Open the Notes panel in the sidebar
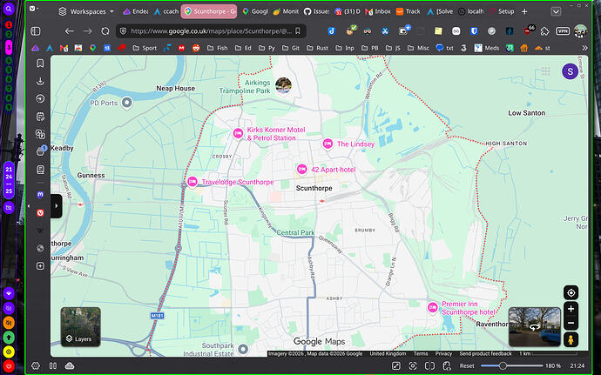This screenshot has width=601, height=375. [x=40, y=116]
